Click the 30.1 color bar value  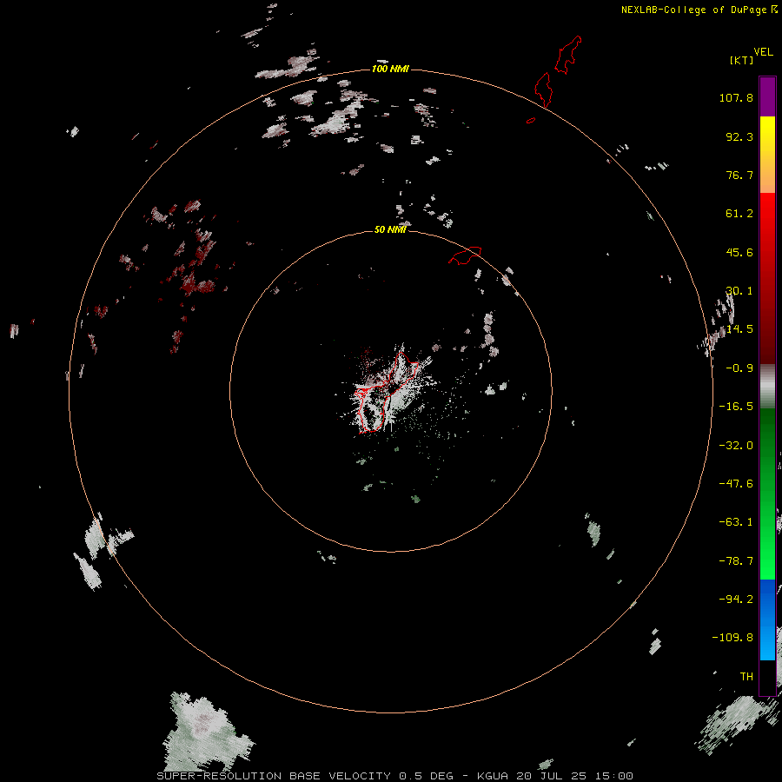739,291
